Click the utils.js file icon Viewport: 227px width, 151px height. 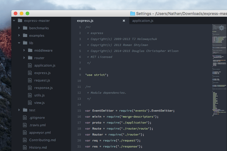point(30,95)
